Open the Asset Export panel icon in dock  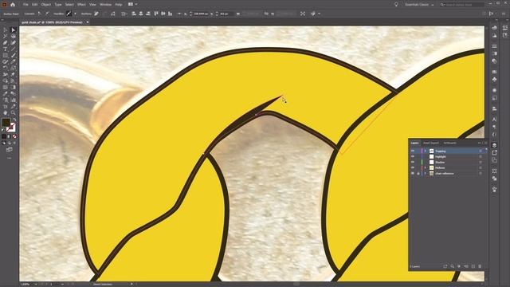(x=494, y=152)
